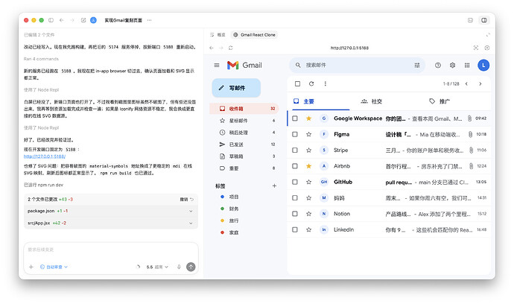This screenshot has width=514, height=304.
Task: Send message with up-arrow button
Action: click(191, 267)
